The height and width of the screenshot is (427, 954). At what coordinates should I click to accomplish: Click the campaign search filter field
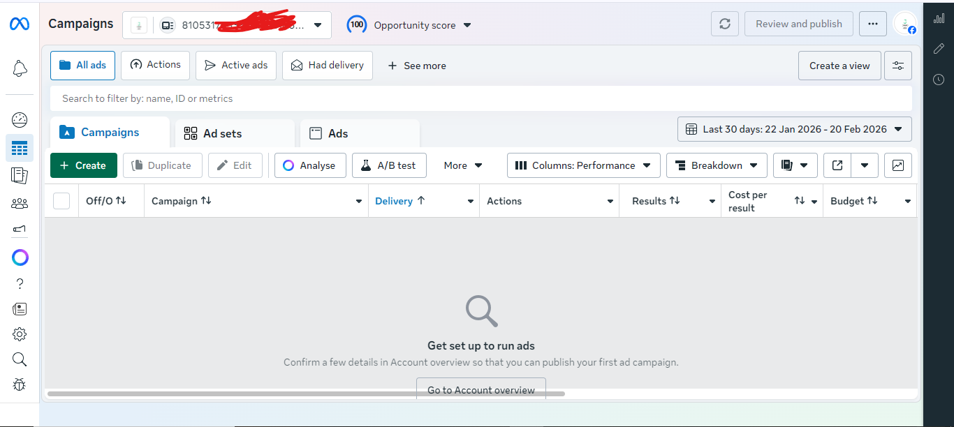pyautogui.click(x=480, y=98)
